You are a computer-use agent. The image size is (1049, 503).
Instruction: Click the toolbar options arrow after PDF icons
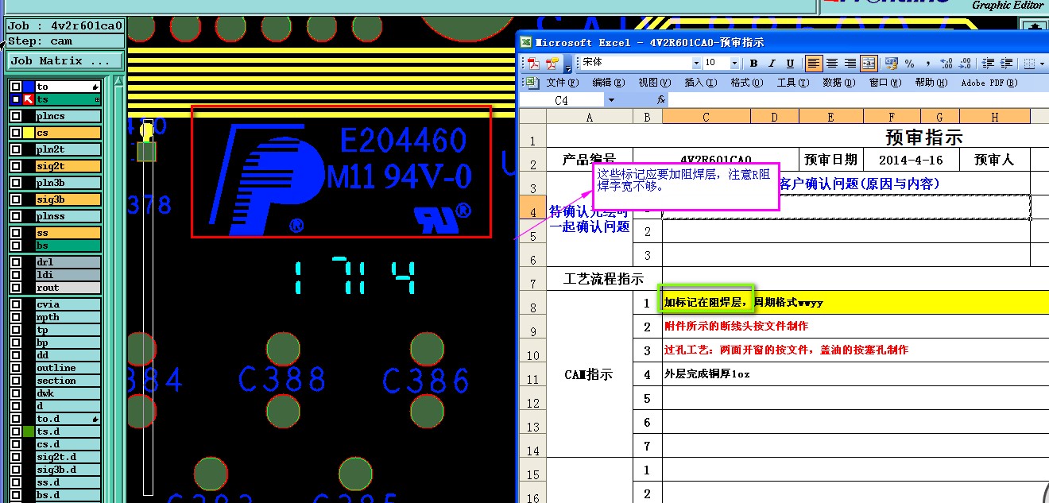(568, 64)
